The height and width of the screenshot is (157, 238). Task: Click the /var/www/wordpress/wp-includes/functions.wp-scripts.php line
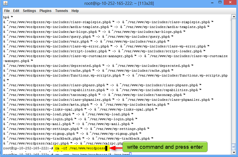(115, 78)
